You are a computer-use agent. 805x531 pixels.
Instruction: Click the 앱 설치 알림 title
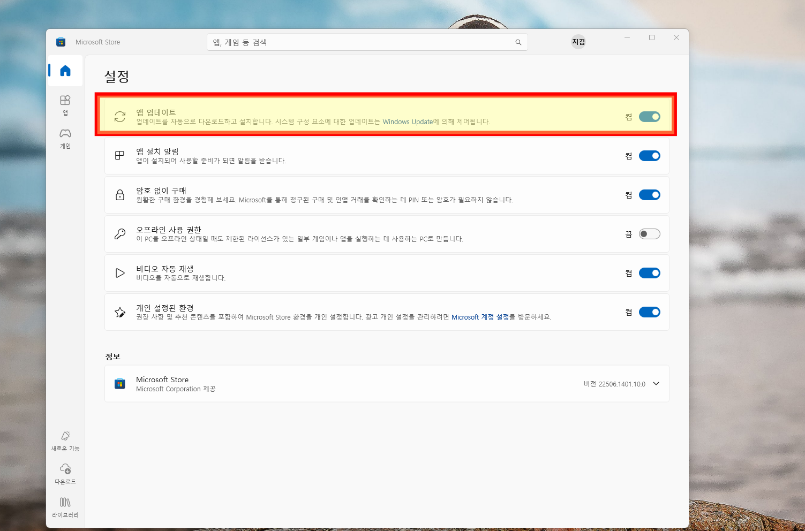[x=157, y=151]
